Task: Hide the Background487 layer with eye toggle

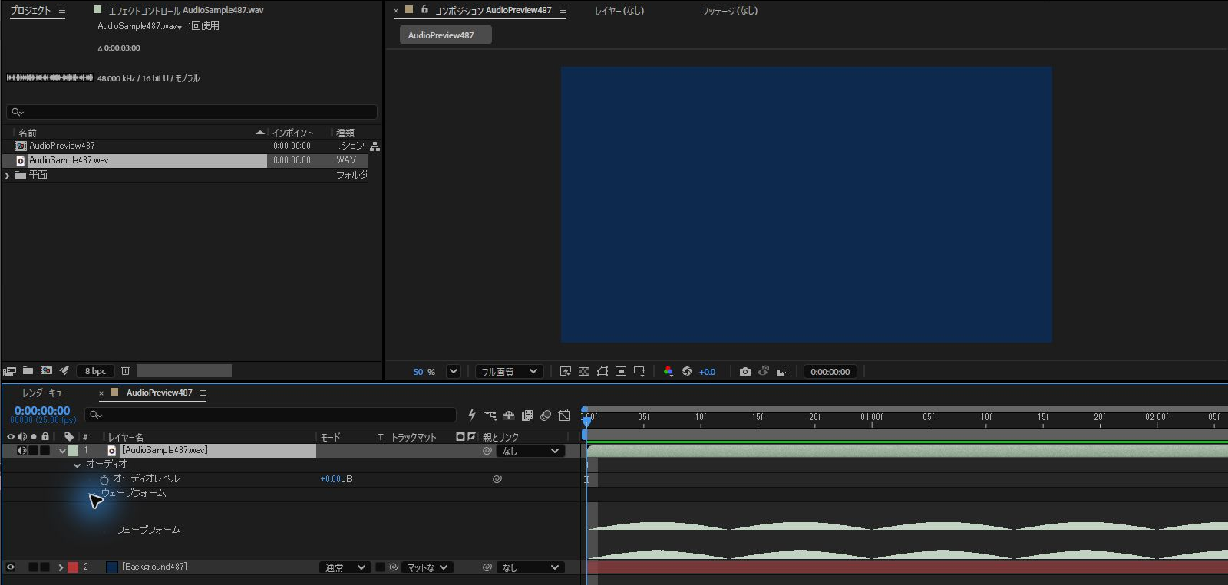Action: click(11, 567)
